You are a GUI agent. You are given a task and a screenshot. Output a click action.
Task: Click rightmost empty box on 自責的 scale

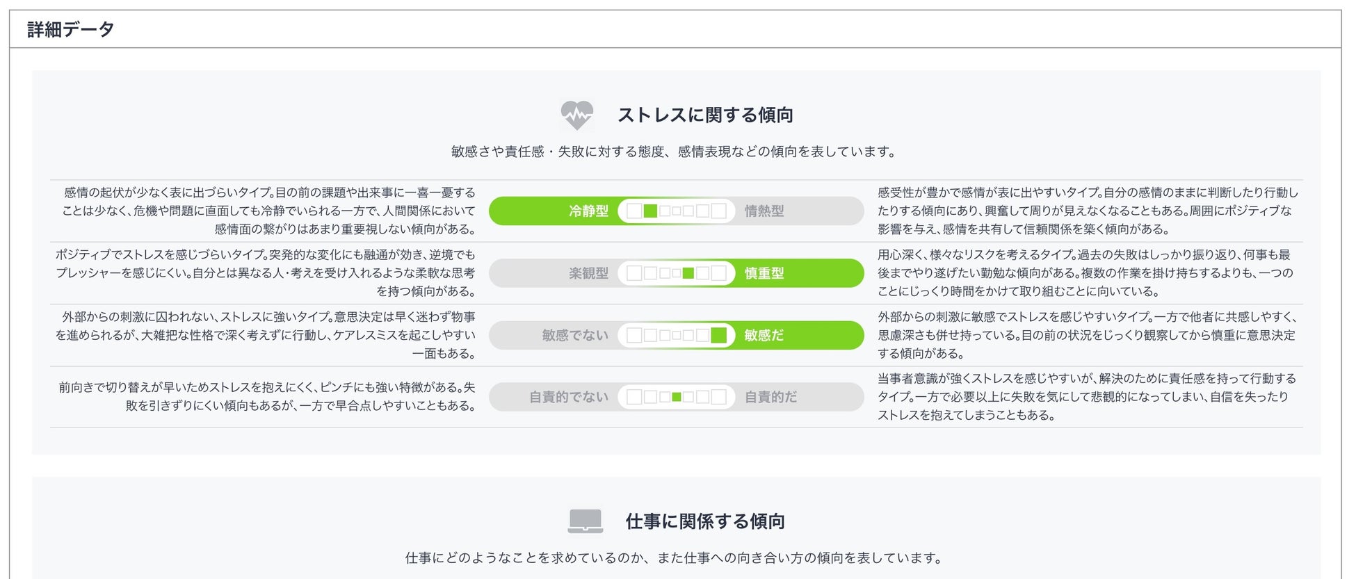(x=718, y=397)
